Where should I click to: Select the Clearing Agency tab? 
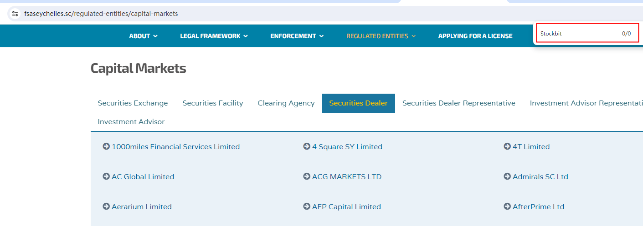[286, 103]
